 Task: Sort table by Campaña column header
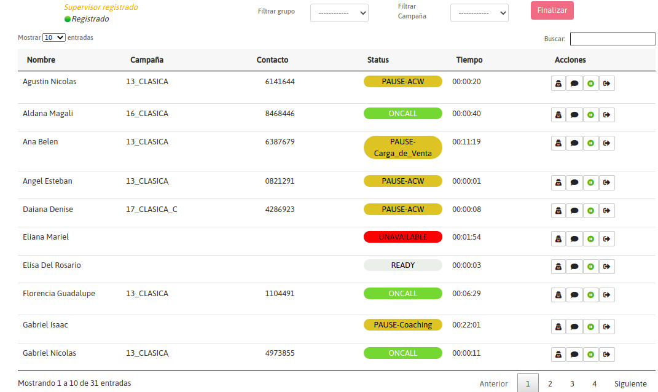pyautogui.click(x=147, y=60)
